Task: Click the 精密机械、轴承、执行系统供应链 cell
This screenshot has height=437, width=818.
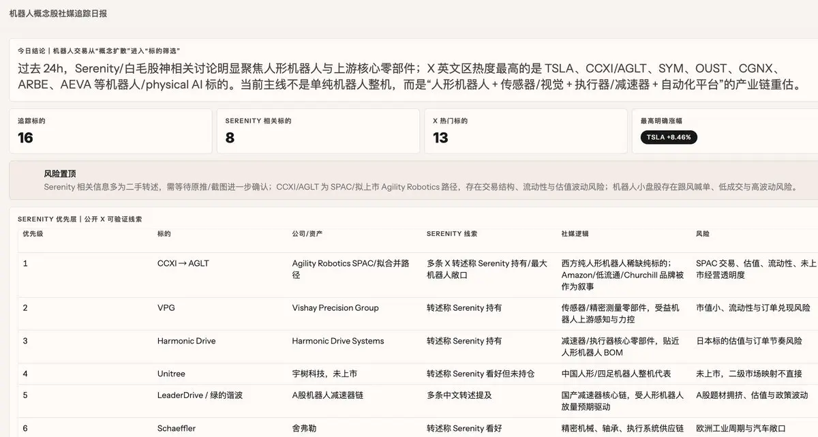Action: (622, 428)
